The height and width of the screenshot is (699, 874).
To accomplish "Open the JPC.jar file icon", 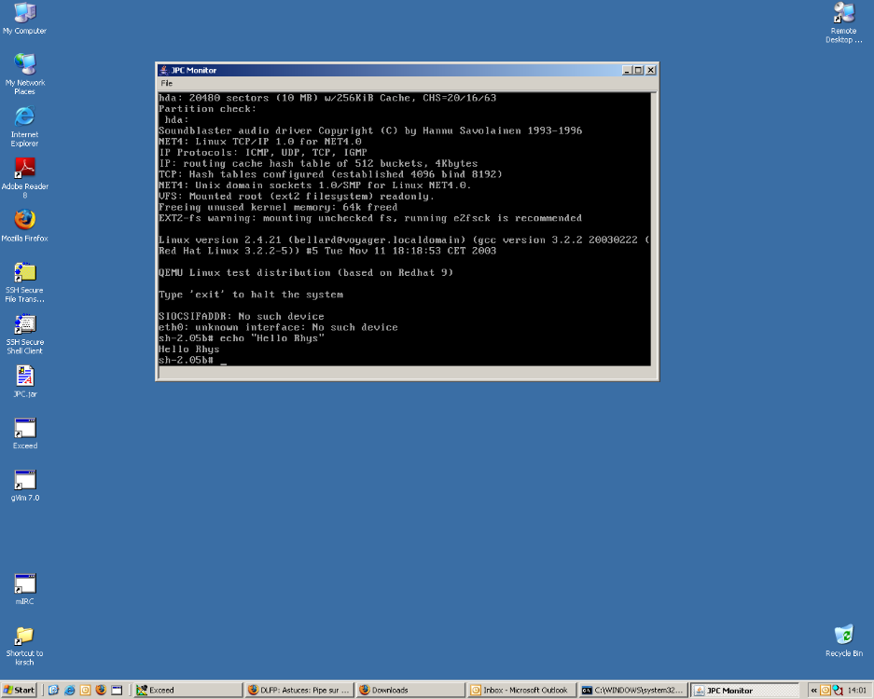I will pos(24,377).
